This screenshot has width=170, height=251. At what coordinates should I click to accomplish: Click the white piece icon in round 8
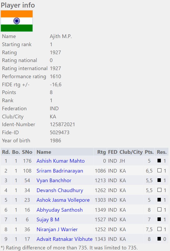click(x=159, y=229)
